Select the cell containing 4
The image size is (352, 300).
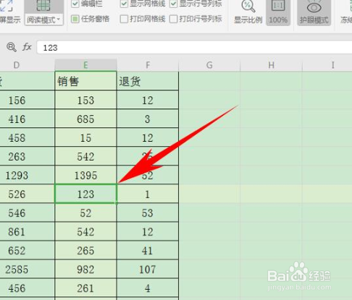(148, 288)
